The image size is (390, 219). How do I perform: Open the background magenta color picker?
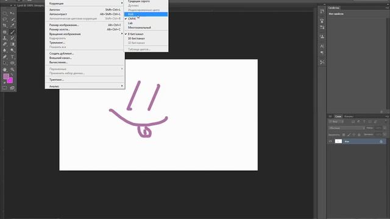coord(10,81)
